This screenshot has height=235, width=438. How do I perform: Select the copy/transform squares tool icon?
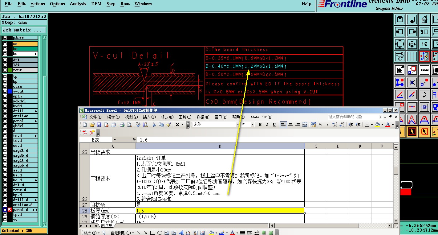pos(412,70)
